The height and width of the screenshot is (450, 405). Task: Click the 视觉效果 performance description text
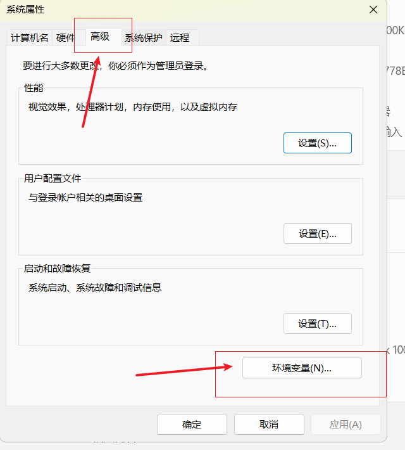pos(133,107)
